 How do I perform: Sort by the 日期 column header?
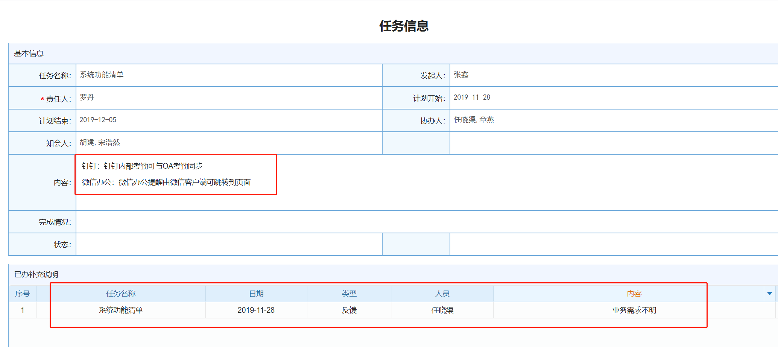256,294
